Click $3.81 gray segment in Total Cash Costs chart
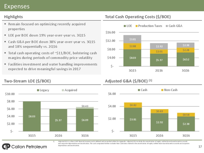 [x=132, y=39]
